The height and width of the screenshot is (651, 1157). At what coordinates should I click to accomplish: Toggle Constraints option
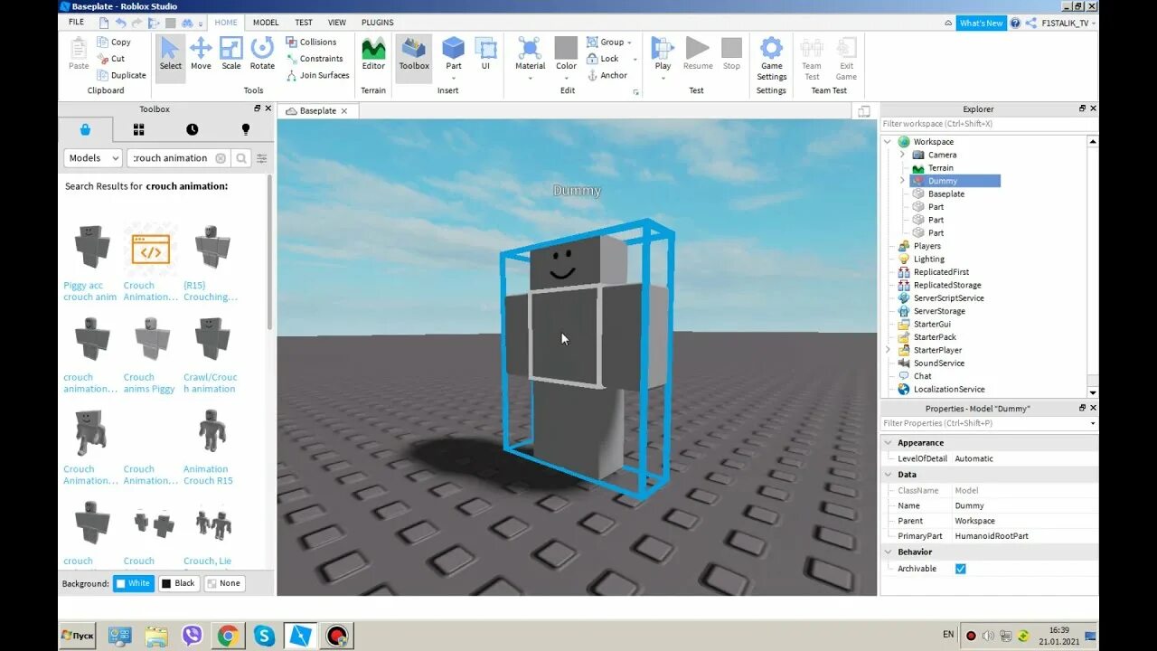[x=314, y=59]
